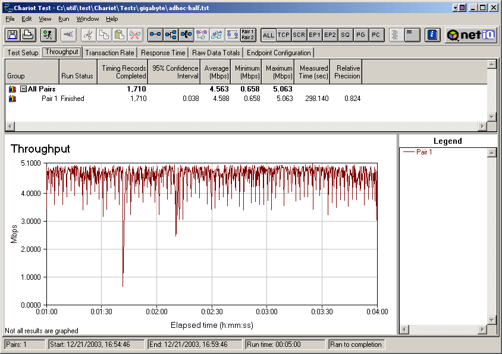Open the Run menu
The image size is (502, 354).
tap(64, 19)
